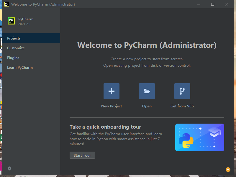Click the onboarding tour Python illustration

[x=200, y=137]
